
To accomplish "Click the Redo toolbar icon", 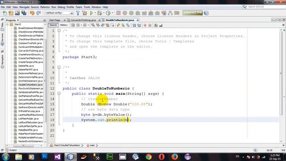I will pyautogui.click(x=38, y=13).
